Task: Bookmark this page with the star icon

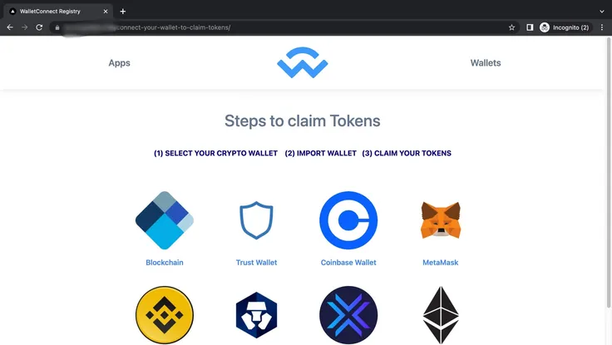Action: [511, 27]
